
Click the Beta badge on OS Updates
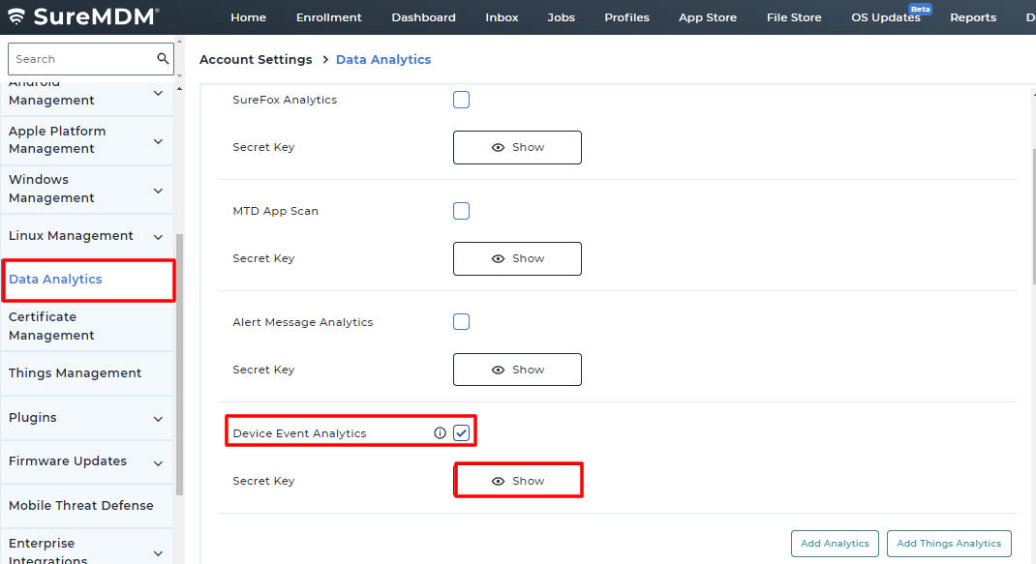pyautogui.click(x=920, y=10)
